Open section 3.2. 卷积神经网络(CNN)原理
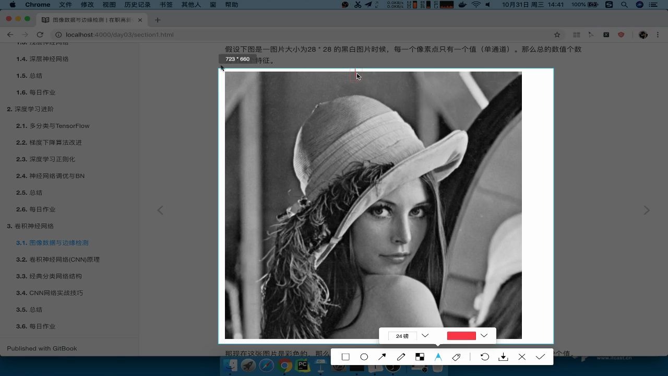 click(57, 260)
